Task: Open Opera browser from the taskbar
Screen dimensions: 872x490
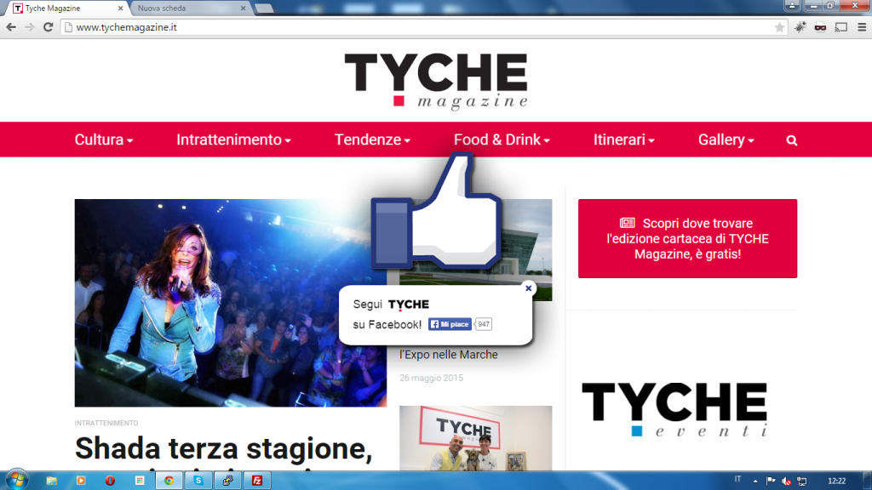Action: coord(110,481)
